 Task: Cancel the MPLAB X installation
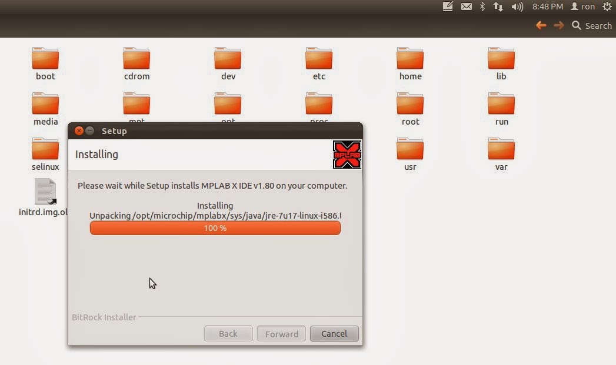(x=334, y=333)
